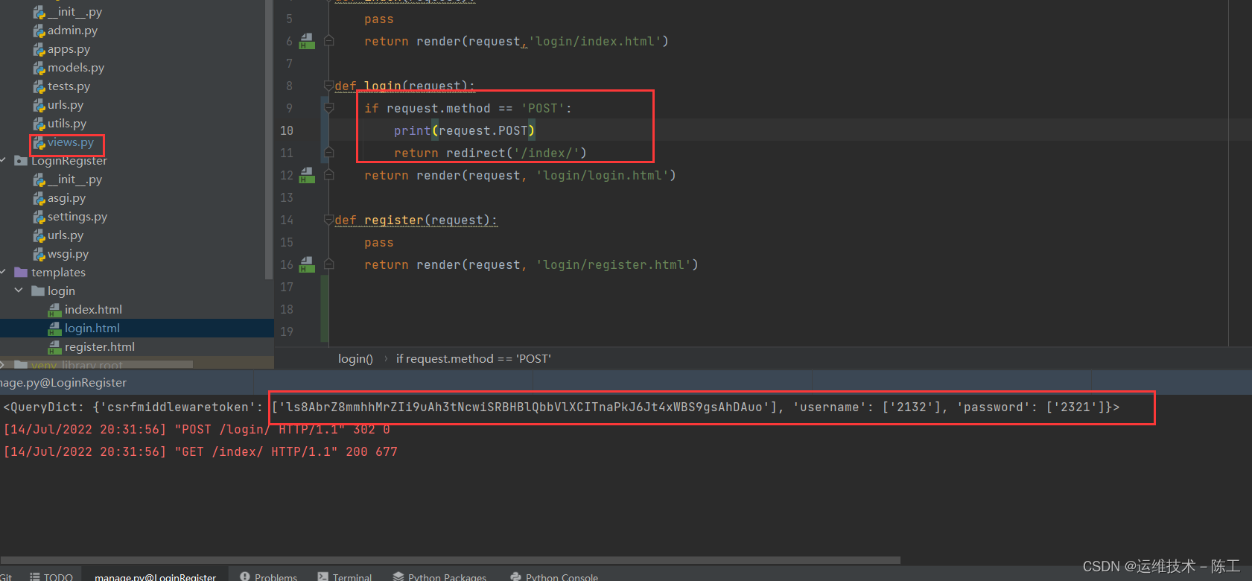
Task: Click the project tree horizontal scrollbar
Action: 97,365
